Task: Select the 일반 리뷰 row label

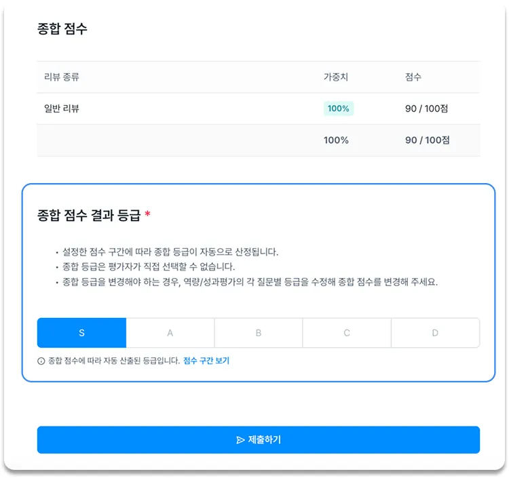Action: click(x=62, y=108)
